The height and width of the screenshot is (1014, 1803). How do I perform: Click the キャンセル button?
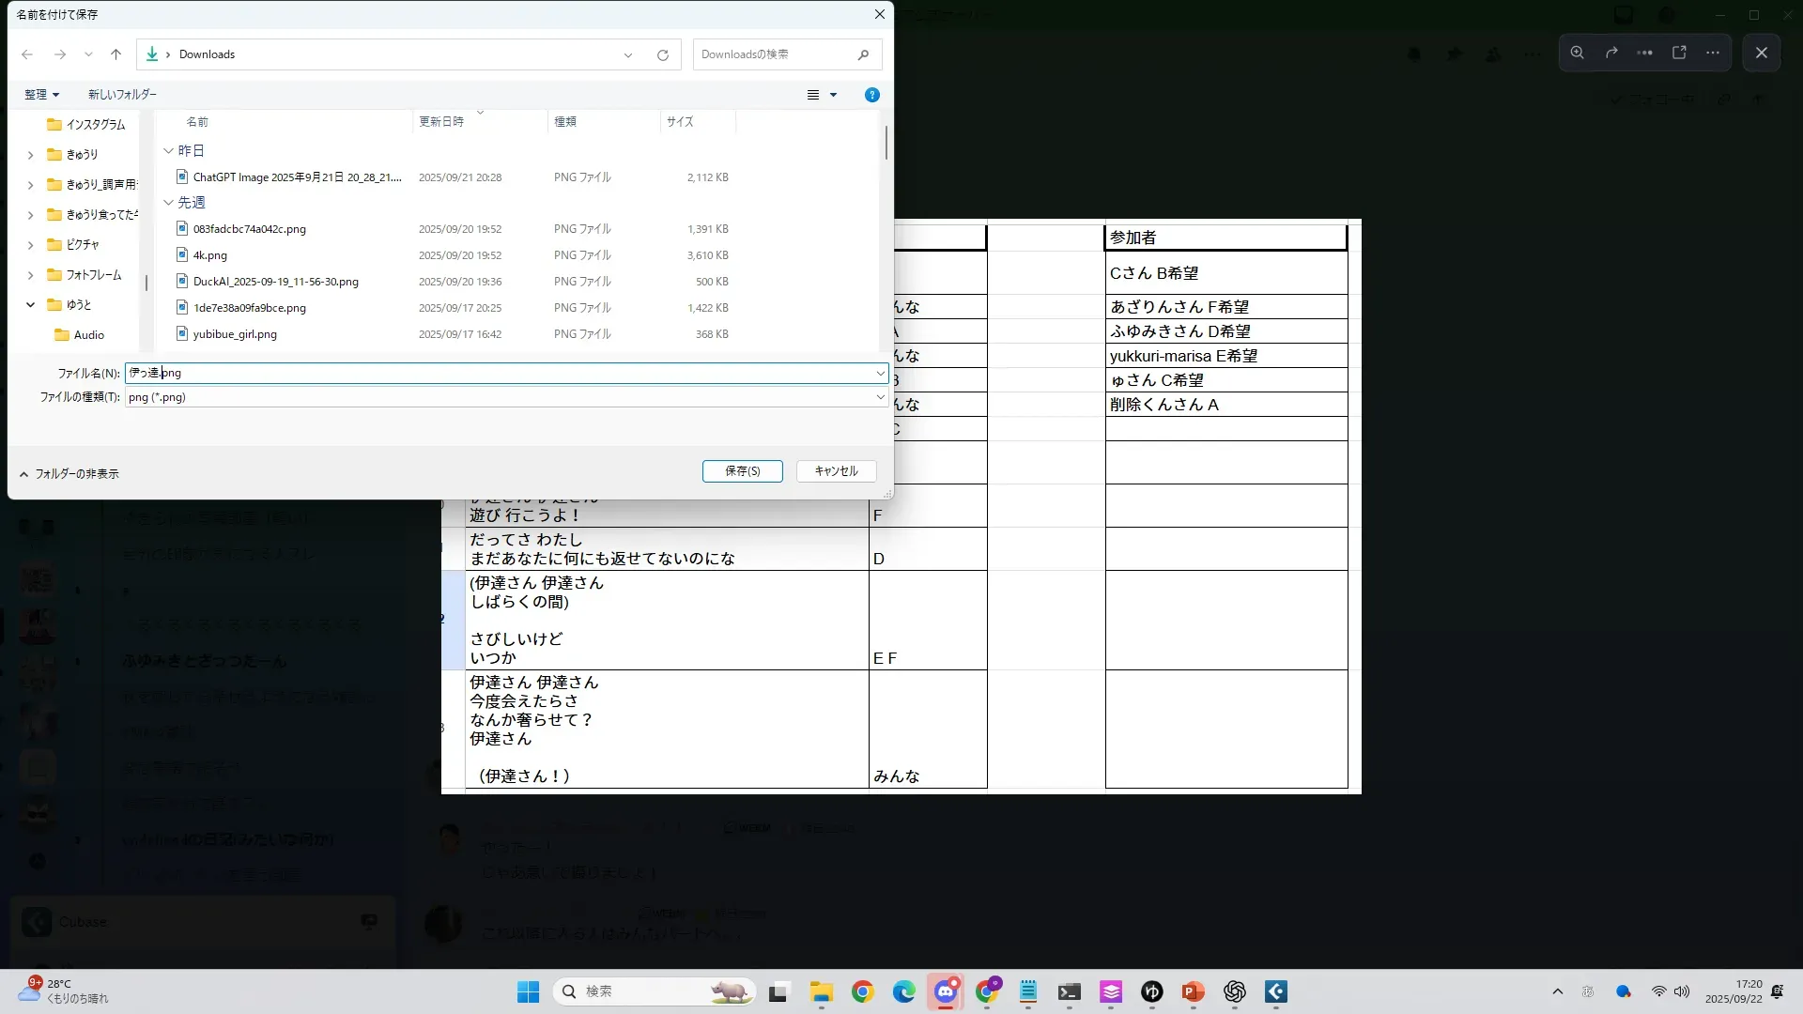tap(836, 471)
